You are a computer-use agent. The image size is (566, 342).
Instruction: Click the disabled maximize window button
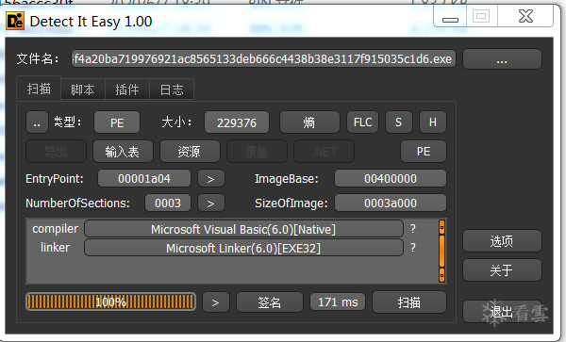481,17
